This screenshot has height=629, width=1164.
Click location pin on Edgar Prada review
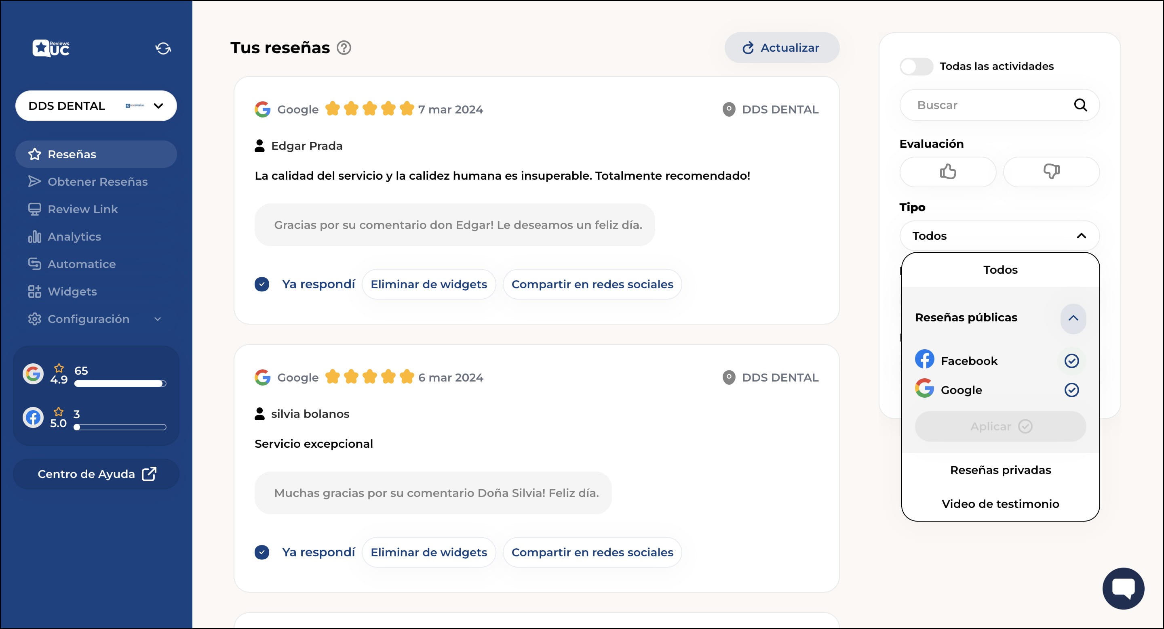tap(729, 109)
